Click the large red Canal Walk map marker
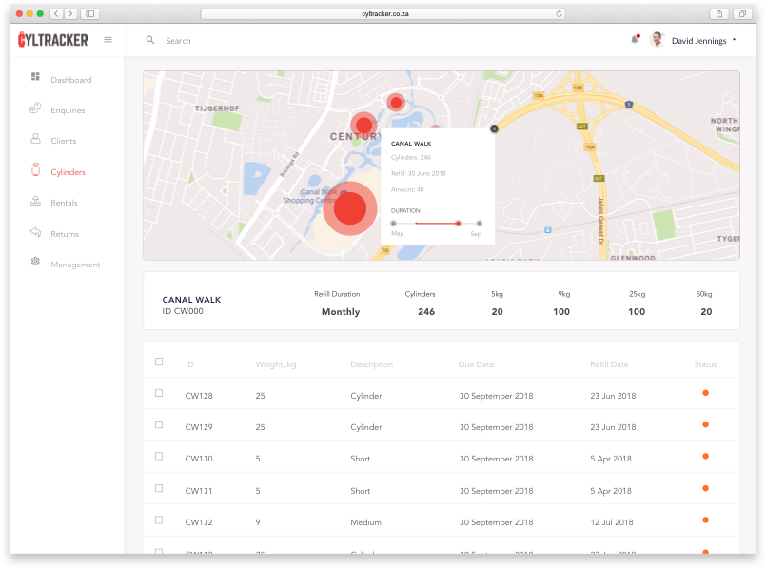Viewport: 766px width, 569px height. tap(350, 207)
